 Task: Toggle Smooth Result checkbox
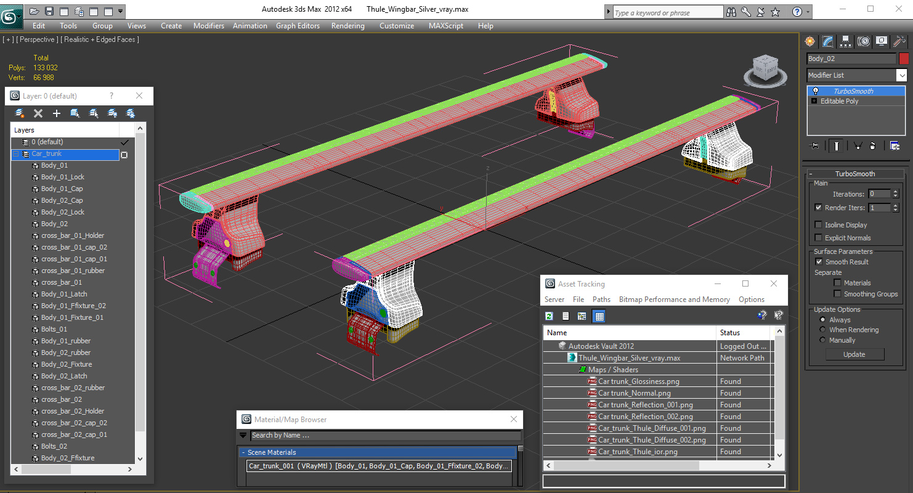819,262
